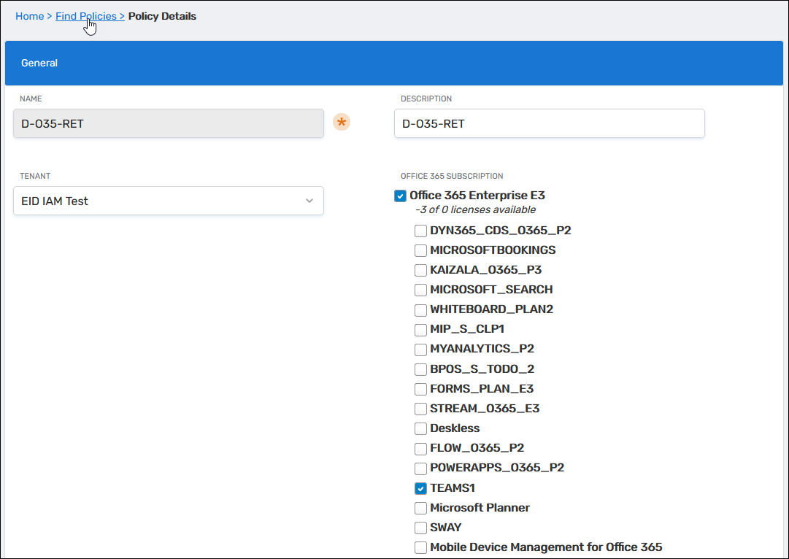Enable the DYN365_CDS_O365_P2 checkbox
The image size is (789, 559).
click(420, 231)
